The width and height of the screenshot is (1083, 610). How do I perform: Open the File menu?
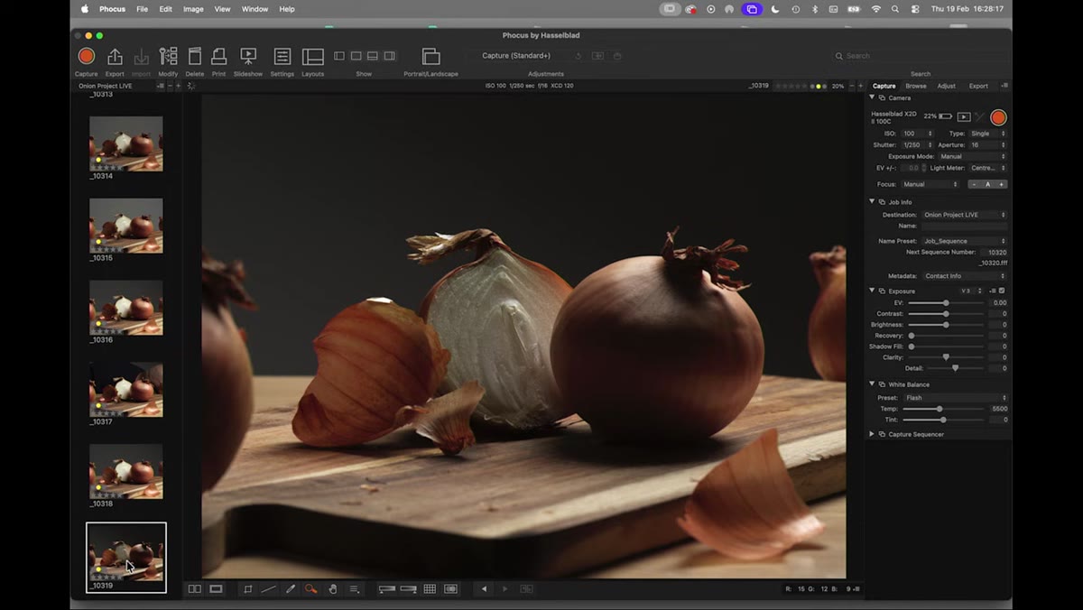[x=142, y=9]
